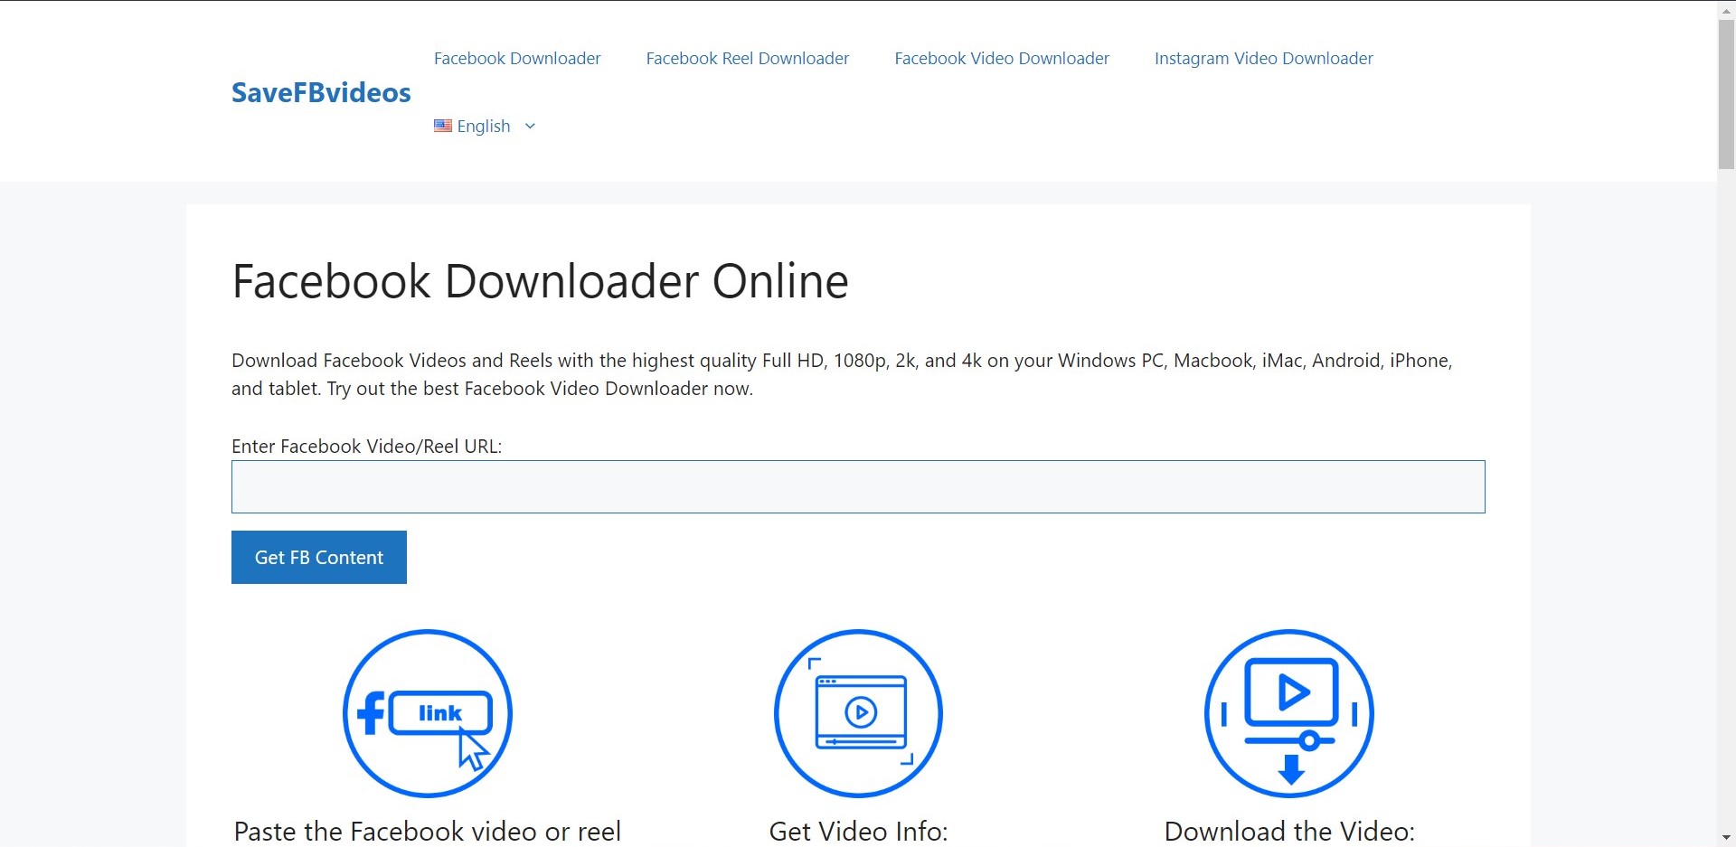The image size is (1736, 847).
Task: Click the Facebook link paste icon
Action: [x=428, y=713]
